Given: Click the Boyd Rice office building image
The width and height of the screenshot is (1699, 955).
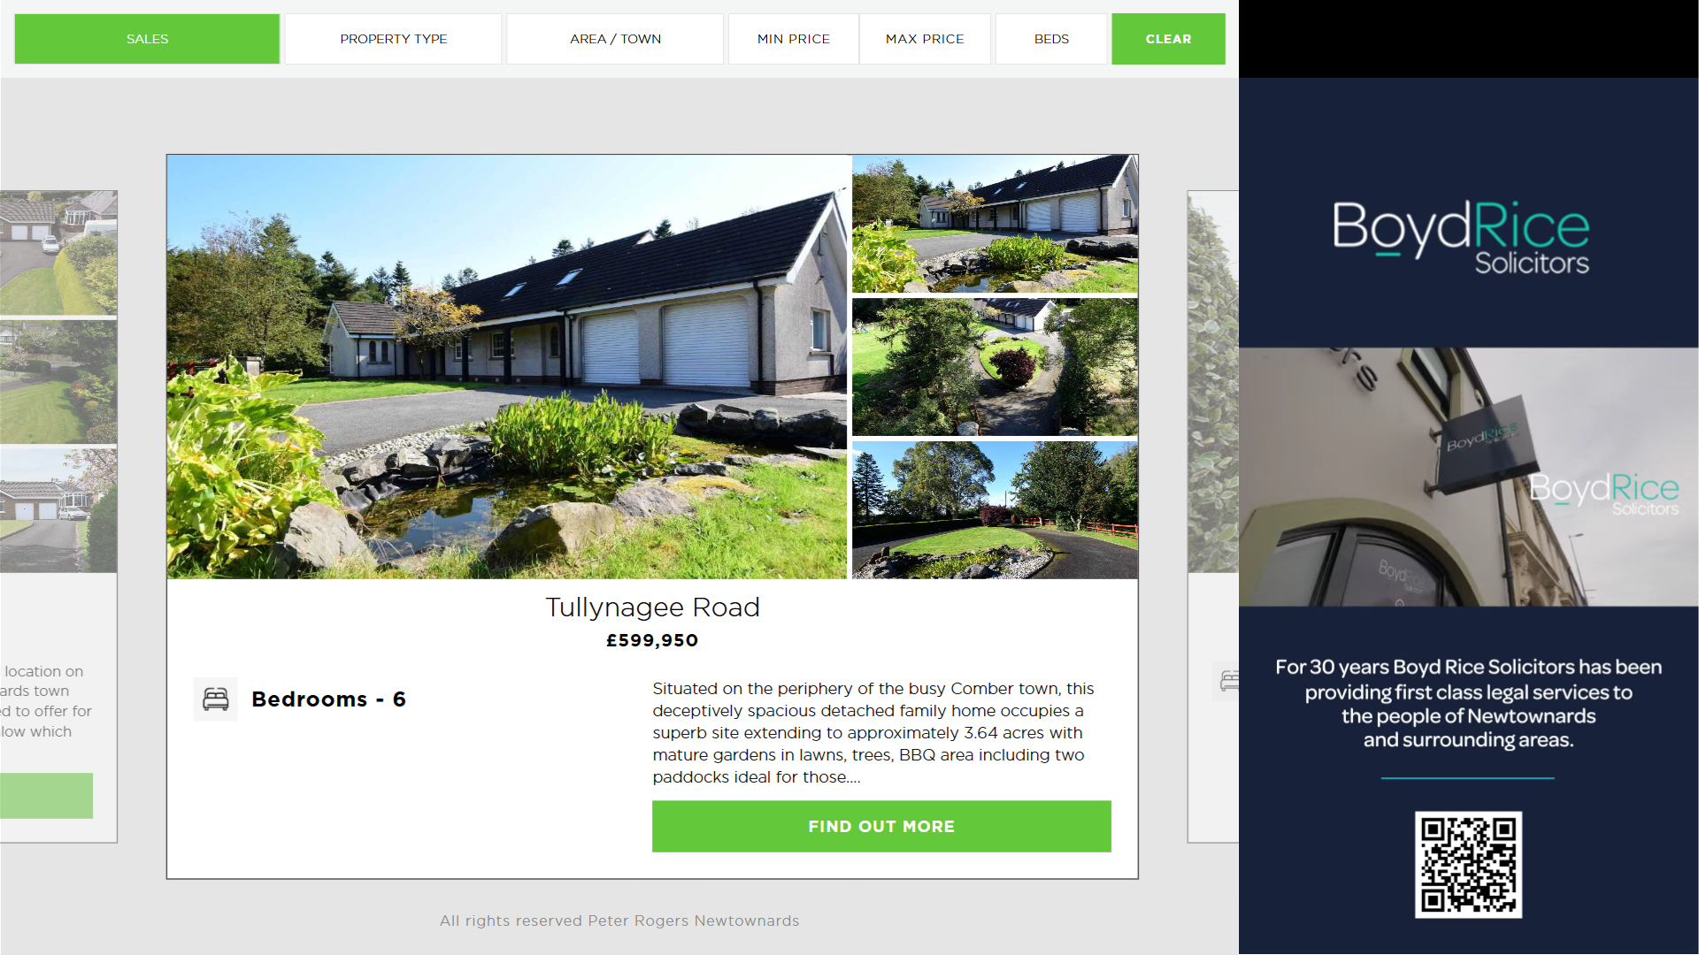Looking at the screenshot, I should 1468,477.
